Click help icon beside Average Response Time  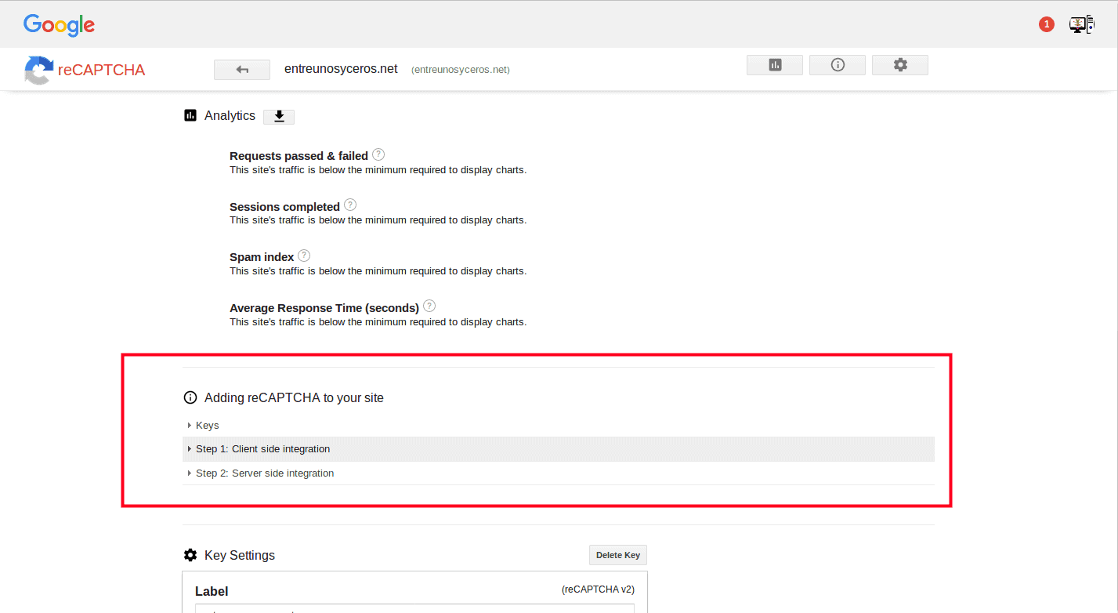click(x=429, y=306)
